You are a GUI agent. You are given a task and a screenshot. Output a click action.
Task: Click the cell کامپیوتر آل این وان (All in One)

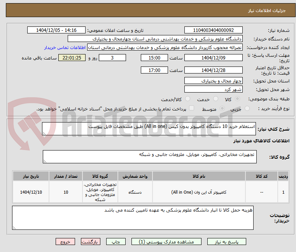tap(199, 192)
